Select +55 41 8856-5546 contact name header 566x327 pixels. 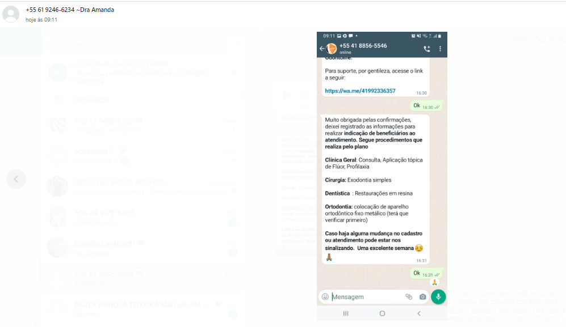(x=363, y=46)
